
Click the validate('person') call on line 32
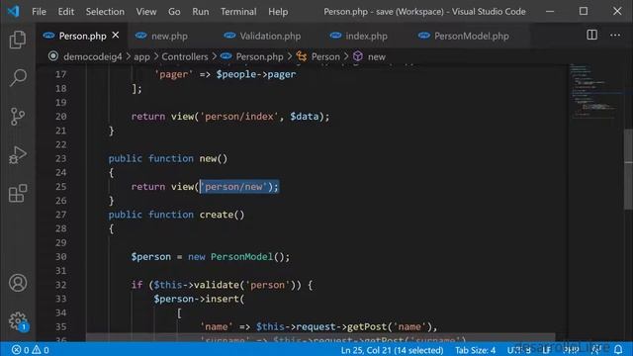[247, 285]
